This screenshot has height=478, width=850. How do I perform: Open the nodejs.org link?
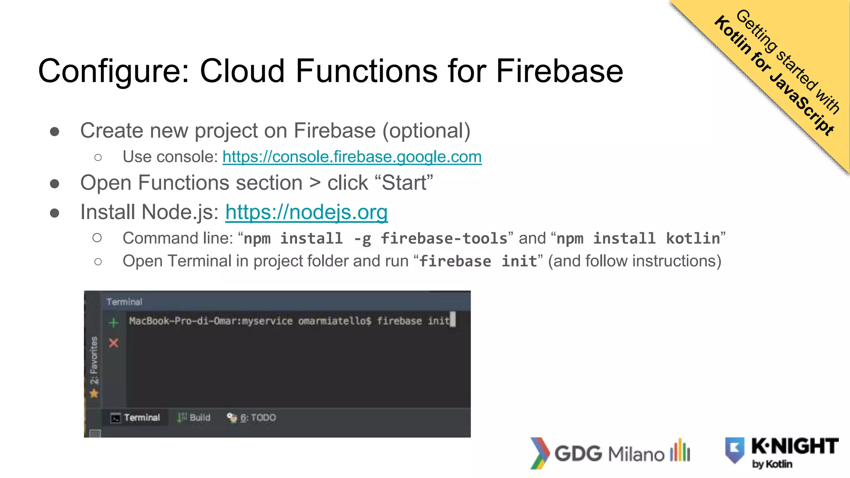pos(306,212)
